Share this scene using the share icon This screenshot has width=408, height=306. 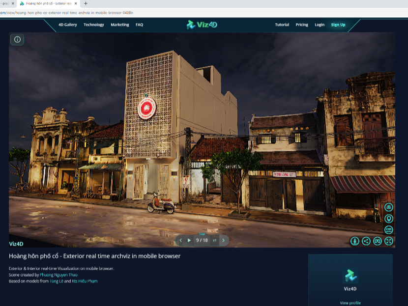tap(366, 241)
